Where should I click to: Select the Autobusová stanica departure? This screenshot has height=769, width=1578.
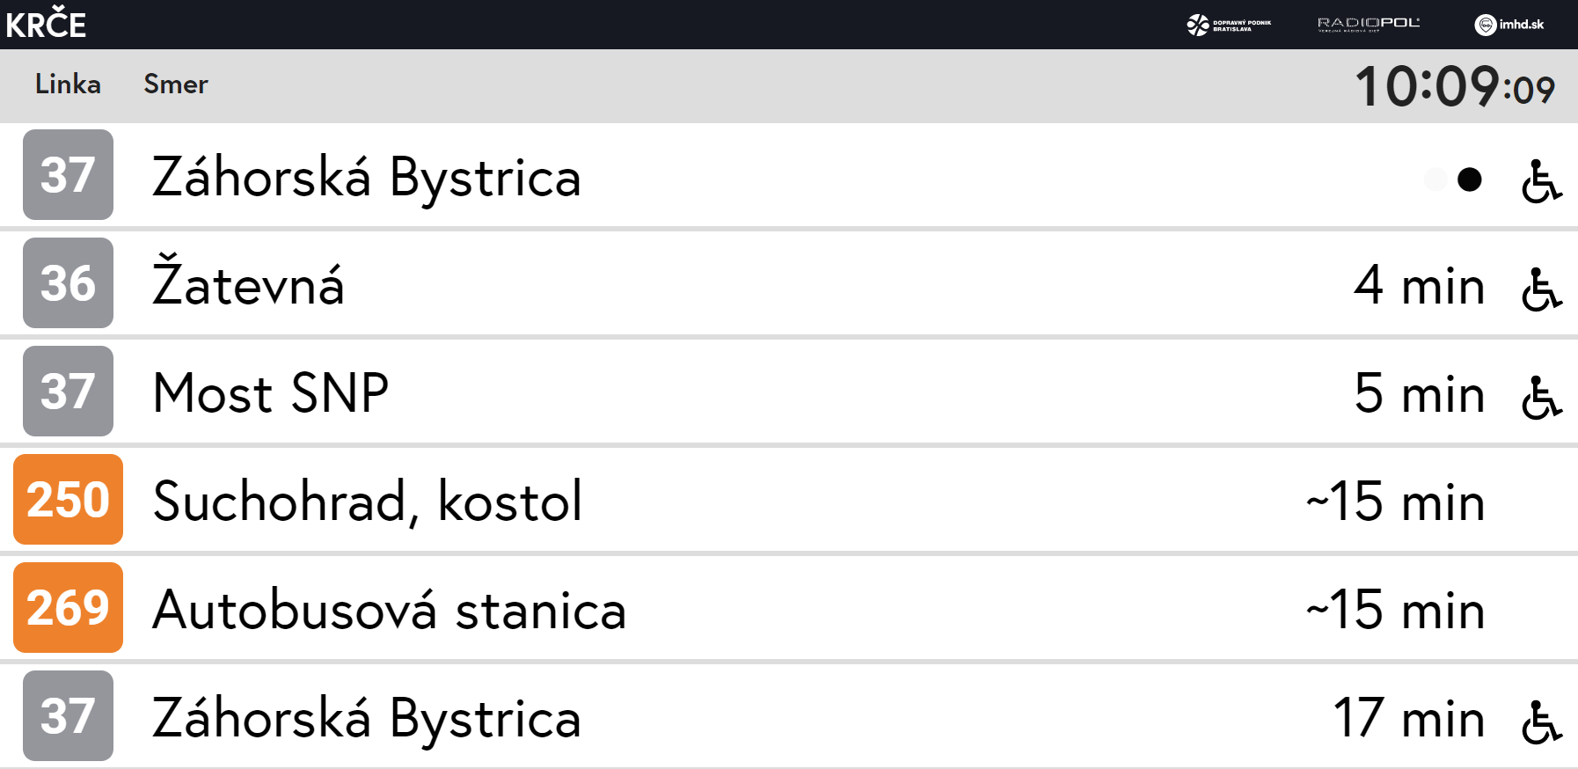389,609
